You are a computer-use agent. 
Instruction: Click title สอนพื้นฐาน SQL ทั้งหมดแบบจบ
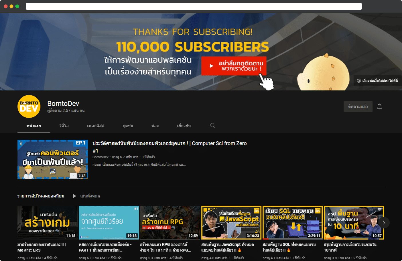pyautogui.click(x=289, y=247)
